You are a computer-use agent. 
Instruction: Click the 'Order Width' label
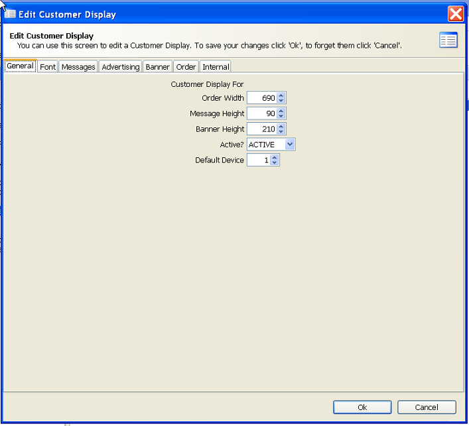point(223,98)
